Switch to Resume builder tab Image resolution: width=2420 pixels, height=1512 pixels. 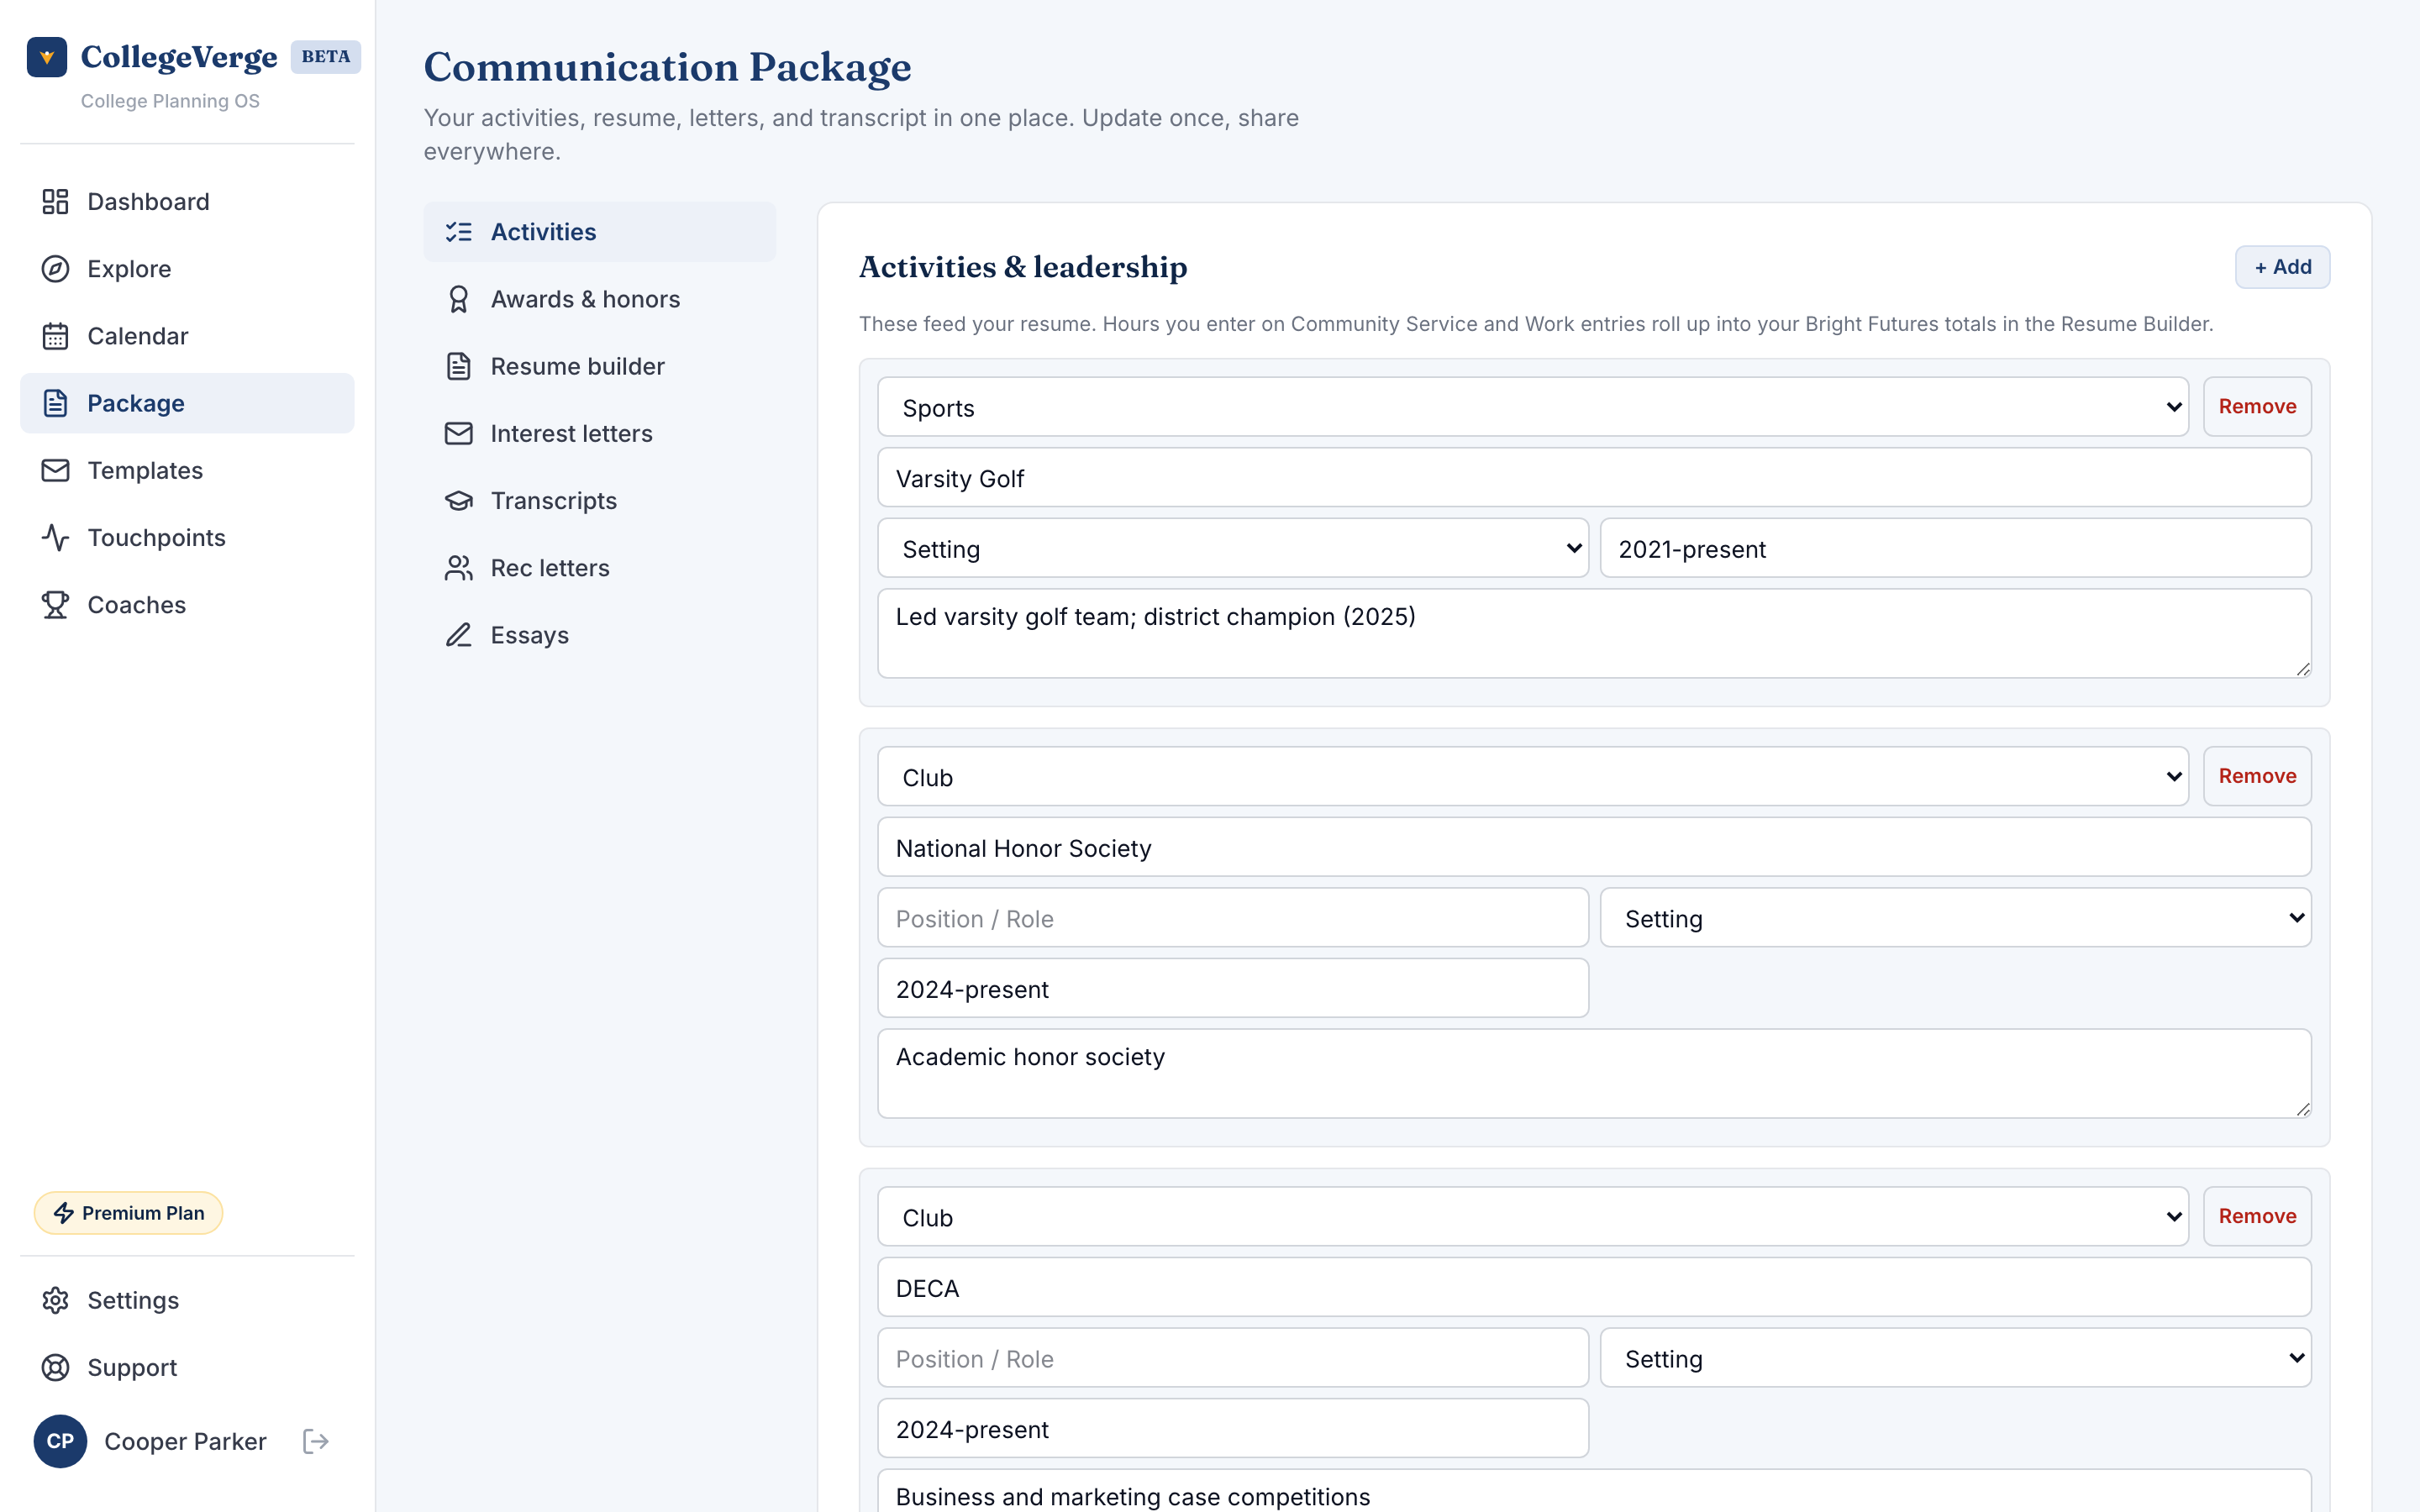[599, 366]
